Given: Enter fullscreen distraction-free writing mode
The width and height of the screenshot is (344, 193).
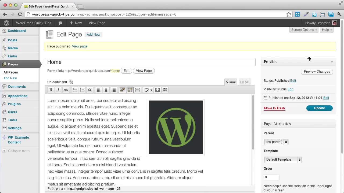Looking at the screenshot, I should point(157,90).
